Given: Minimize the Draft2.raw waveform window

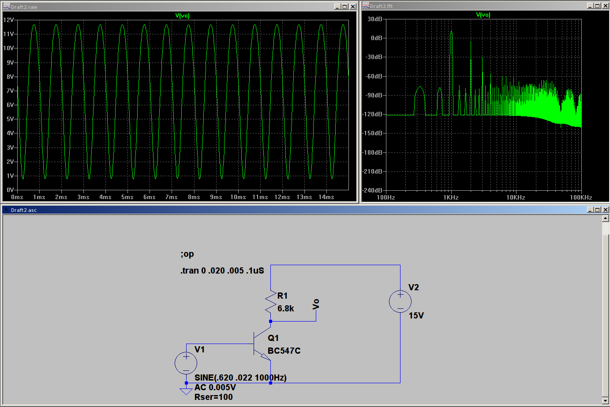Looking at the screenshot, I should [337, 7].
